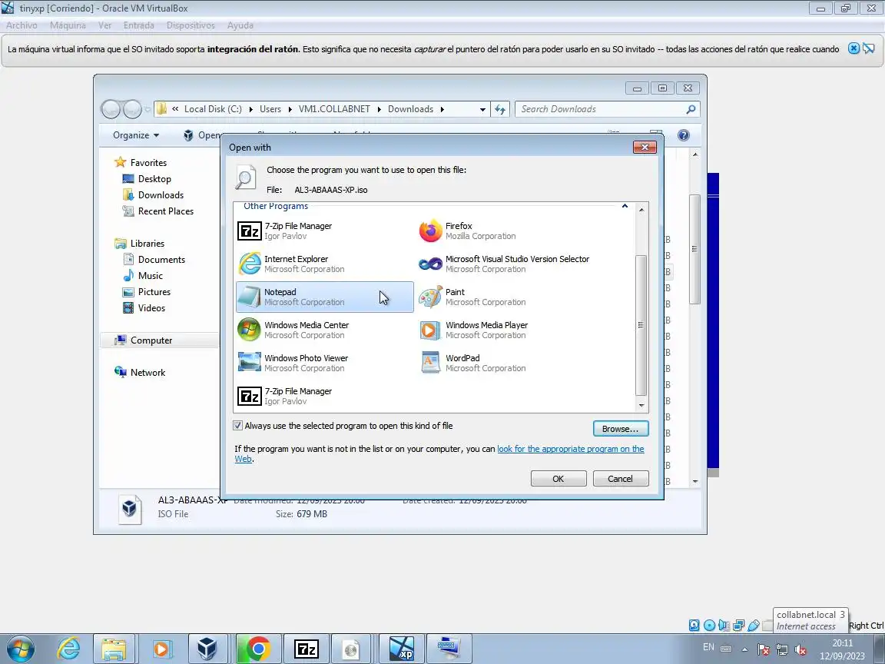The width and height of the screenshot is (885, 664).
Task: Expand the address bar history dropdown
Action: coord(482,110)
